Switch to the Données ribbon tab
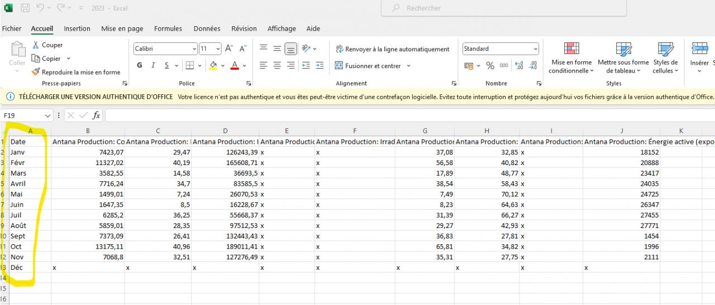715x305 pixels. pos(207,28)
